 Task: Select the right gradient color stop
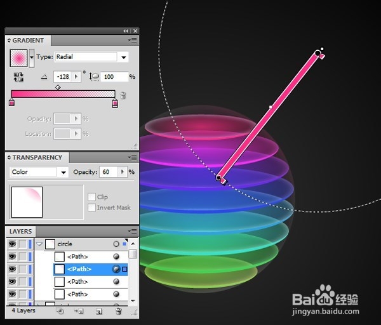point(115,103)
